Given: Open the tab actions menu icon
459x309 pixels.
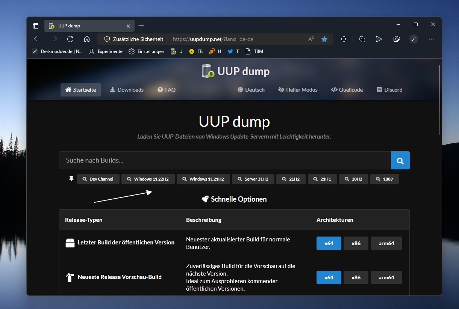Looking at the screenshot, I should (x=36, y=26).
